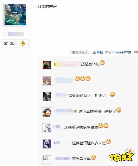This screenshot has width=138, height=166.
Task: Open the avatar of the 还是豪华版 commenter
Action: click(x=47, y=65)
